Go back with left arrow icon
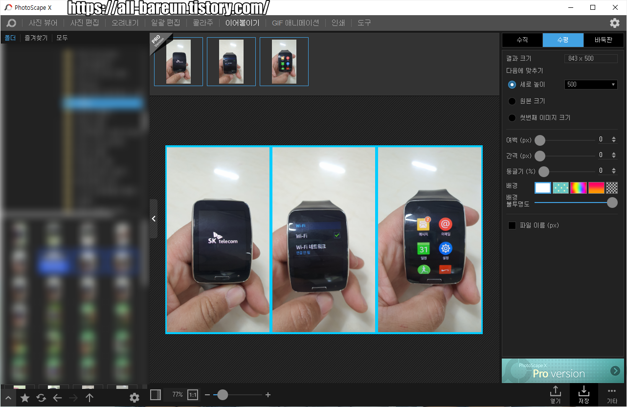 pyautogui.click(x=57, y=398)
